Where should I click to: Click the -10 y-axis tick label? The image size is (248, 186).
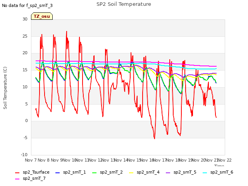coord(24,155)
